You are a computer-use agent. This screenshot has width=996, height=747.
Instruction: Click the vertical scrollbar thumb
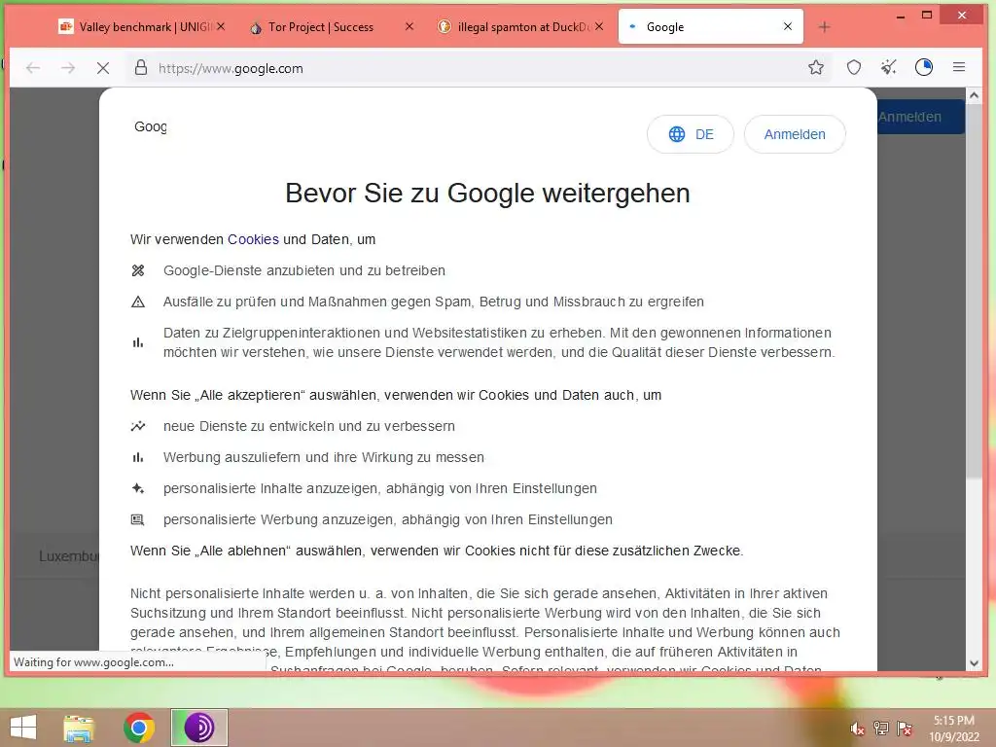974,292
